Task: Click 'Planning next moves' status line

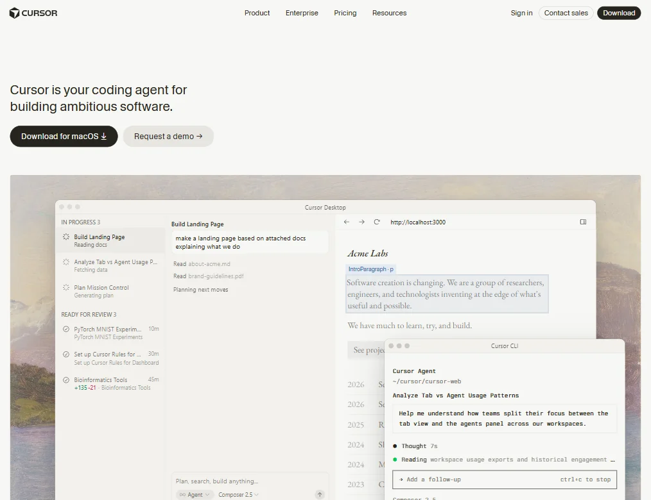Action: click(x=200, y=290)
